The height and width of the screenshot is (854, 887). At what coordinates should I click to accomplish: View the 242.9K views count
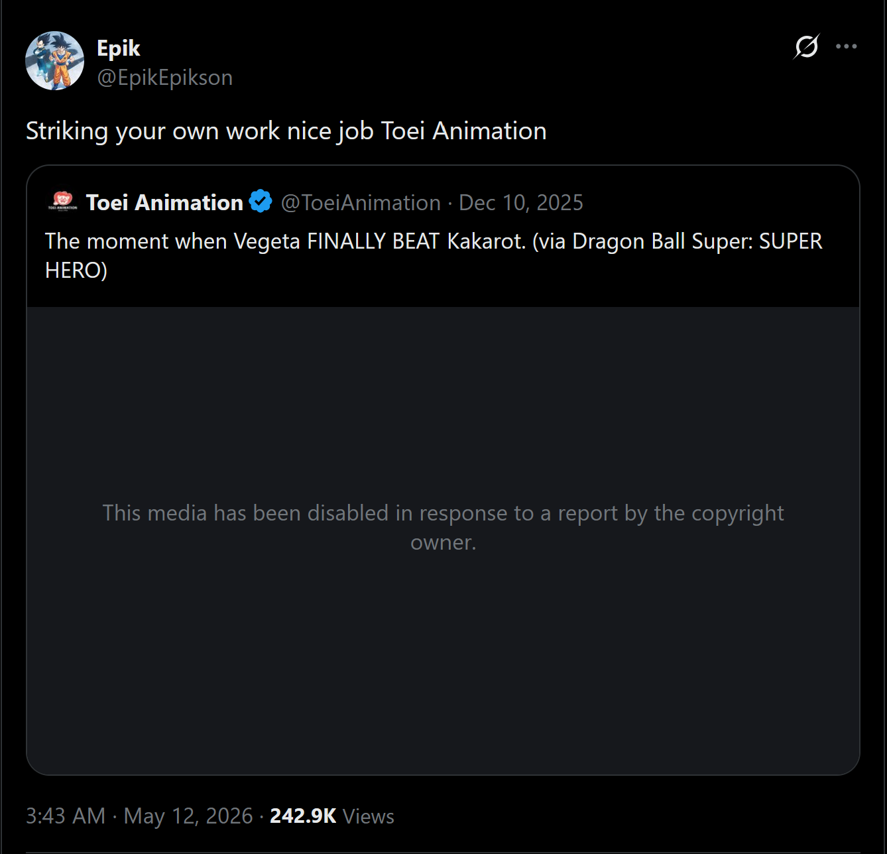click(303, 816)
